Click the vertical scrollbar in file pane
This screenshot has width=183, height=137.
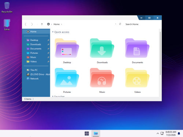(160, 53)
